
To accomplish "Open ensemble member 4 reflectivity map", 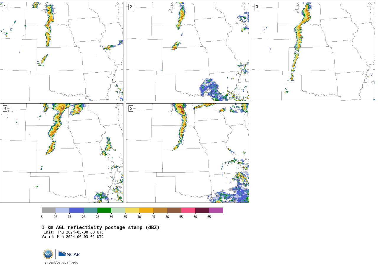I will tap(61, 153).
